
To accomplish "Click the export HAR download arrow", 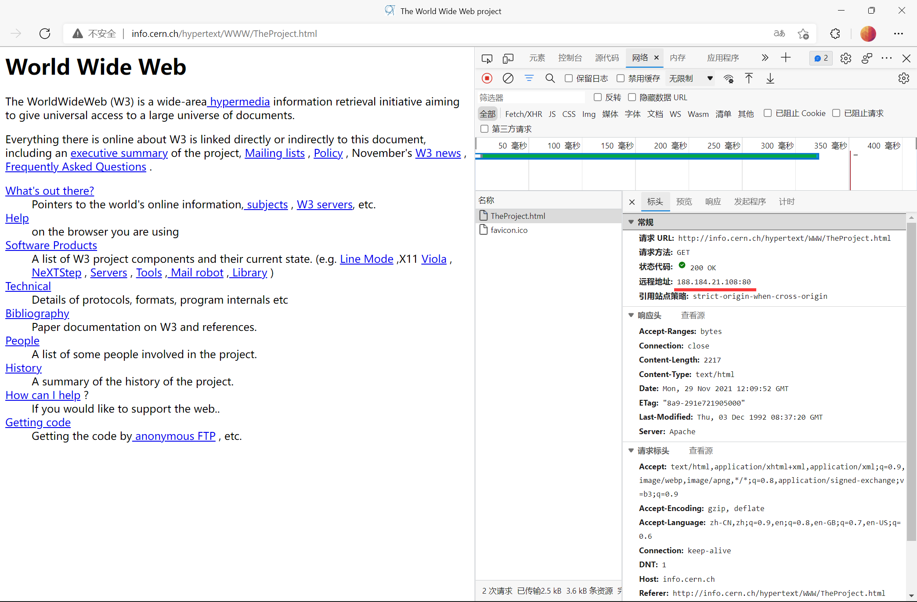I will click(770, 78).
